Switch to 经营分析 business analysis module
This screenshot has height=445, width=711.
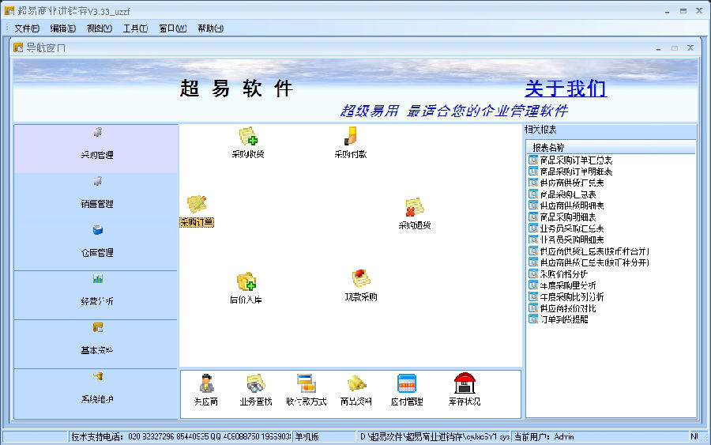pyautogui.click(x=96, y=295)
